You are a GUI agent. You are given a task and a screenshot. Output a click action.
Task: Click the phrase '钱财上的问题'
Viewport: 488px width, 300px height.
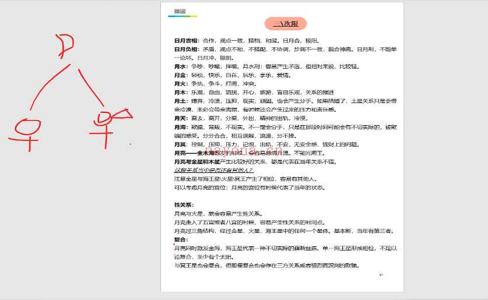coord(339,144)
